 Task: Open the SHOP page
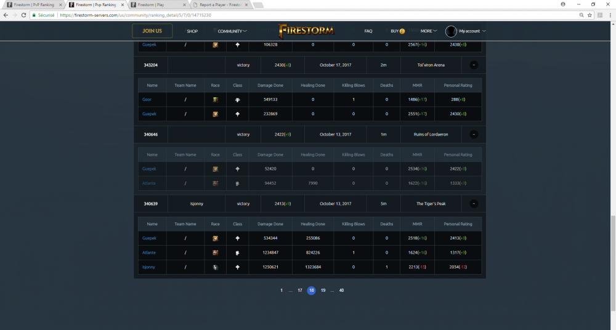click(192, 31)
